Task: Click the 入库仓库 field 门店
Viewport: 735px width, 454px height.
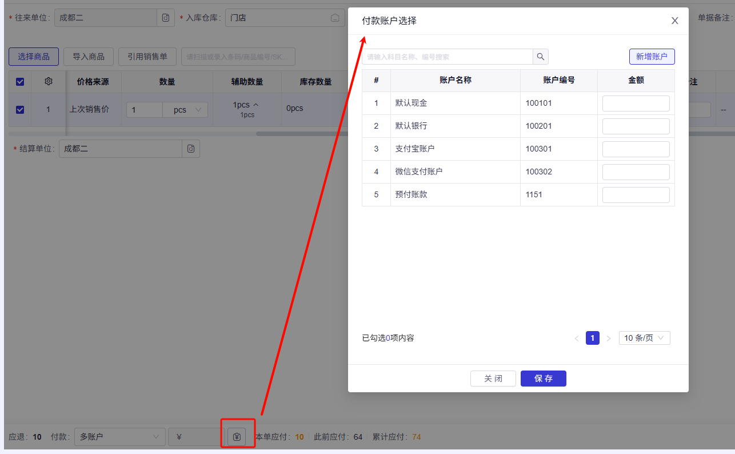Action: coord(285,18)
